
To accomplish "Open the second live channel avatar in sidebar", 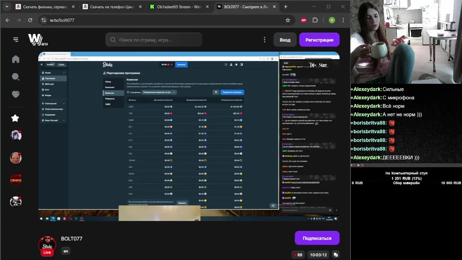I will [x=16, y=158].
